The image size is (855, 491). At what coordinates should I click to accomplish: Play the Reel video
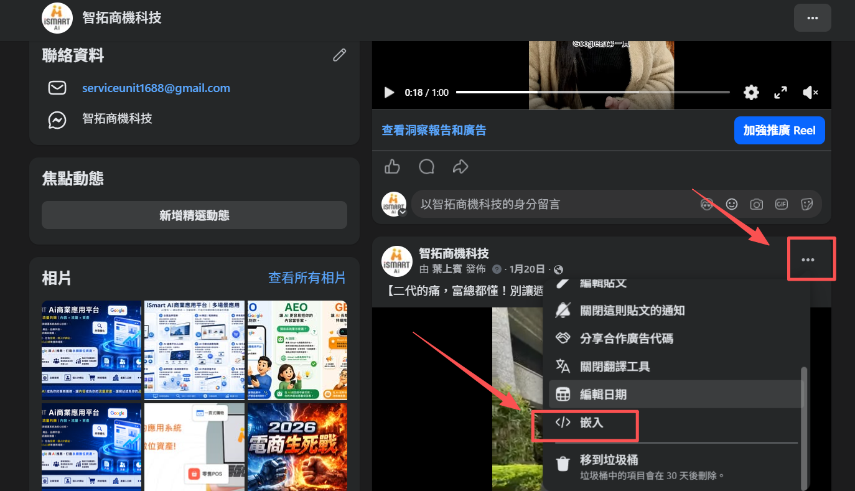click(390, 93)
